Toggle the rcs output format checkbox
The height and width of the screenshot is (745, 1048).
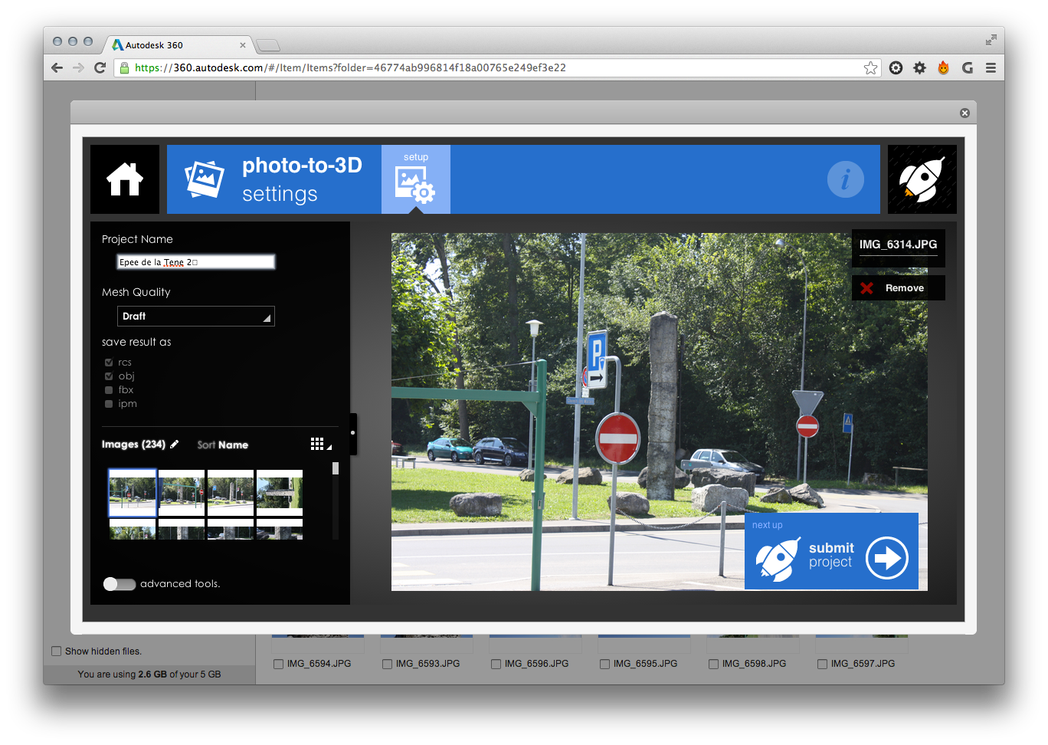[109, 363]
